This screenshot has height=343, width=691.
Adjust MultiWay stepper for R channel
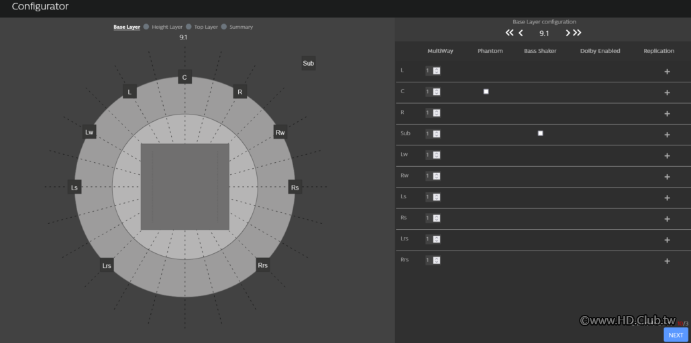coord(436,113)
